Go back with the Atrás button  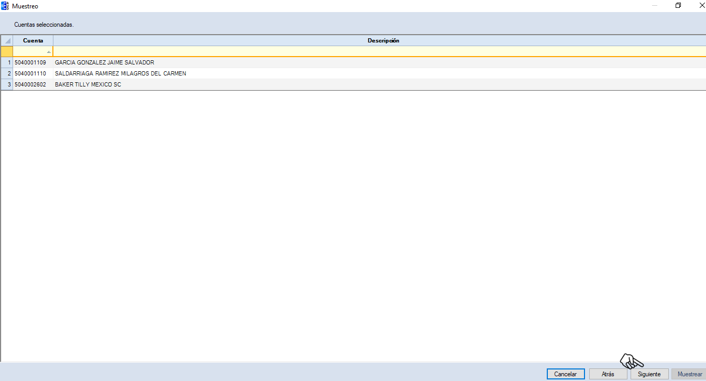608,374
